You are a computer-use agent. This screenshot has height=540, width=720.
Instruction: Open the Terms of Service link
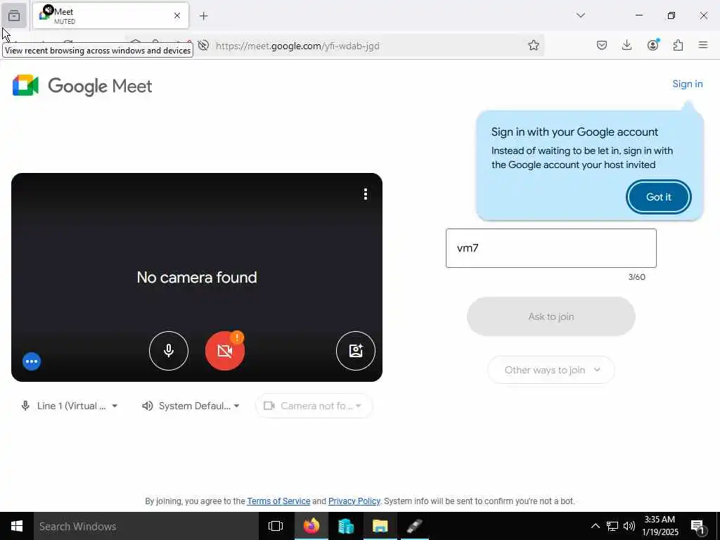[278, 501]
